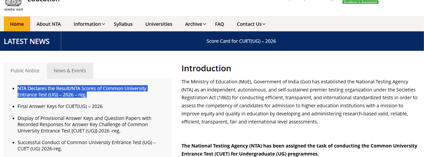Screen dimensions: 424x157
Task: Go to About NTA page
Action: pos(49,24)
